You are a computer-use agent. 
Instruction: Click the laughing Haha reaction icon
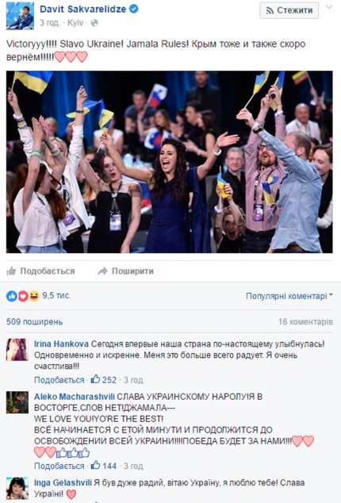pos(34,296)
